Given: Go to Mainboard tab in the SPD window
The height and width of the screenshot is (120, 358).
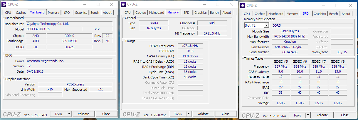Looking at the screenshot, I should pos(276,14).
